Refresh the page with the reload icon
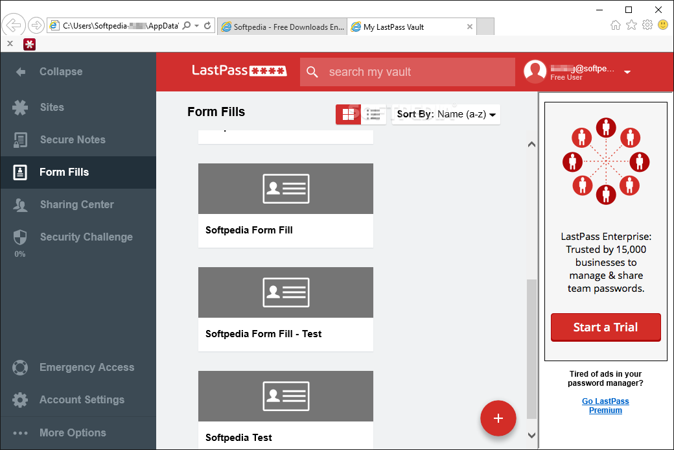The image size is (674, 450). tap(207, 25)
